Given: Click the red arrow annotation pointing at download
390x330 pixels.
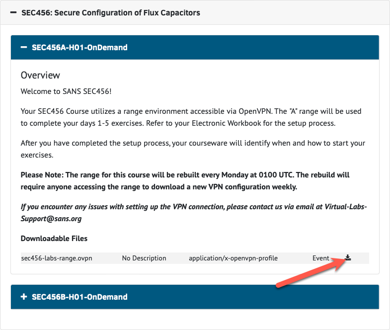Looking at the screenshot, I should click(x=312, y=272).
